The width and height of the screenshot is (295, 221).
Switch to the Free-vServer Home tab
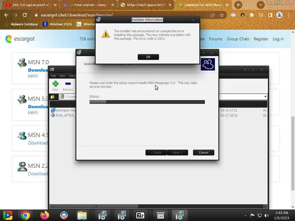coord(88,5)
